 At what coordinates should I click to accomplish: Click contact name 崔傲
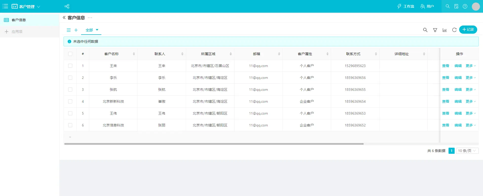(162, 101)
